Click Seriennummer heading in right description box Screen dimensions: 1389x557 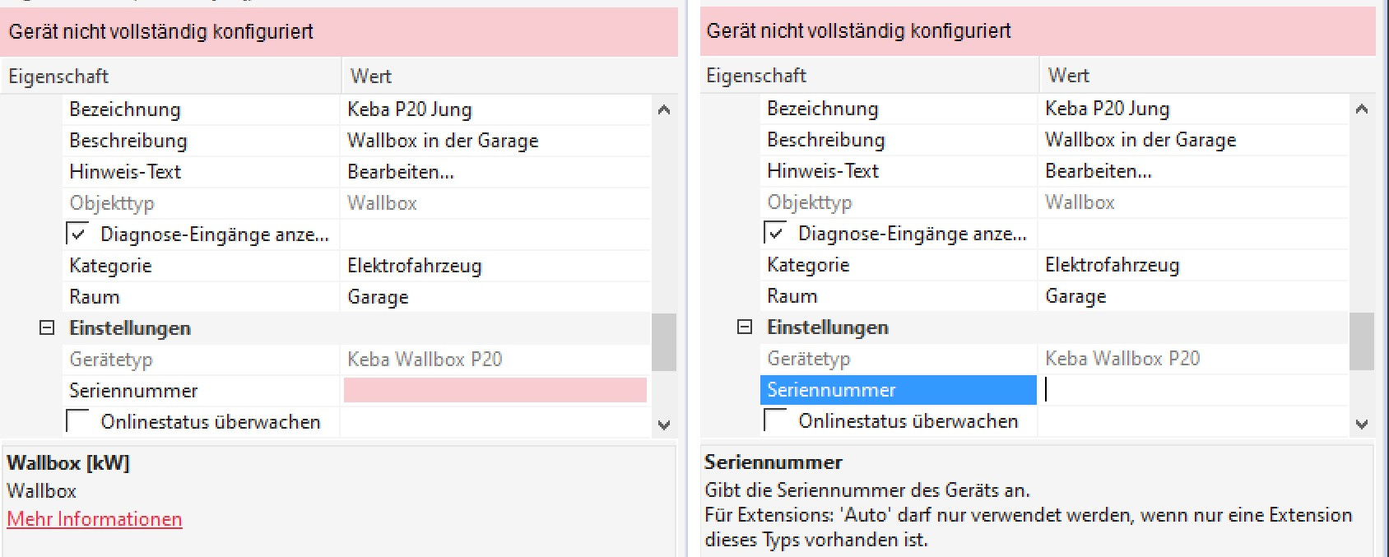(773, 462)
